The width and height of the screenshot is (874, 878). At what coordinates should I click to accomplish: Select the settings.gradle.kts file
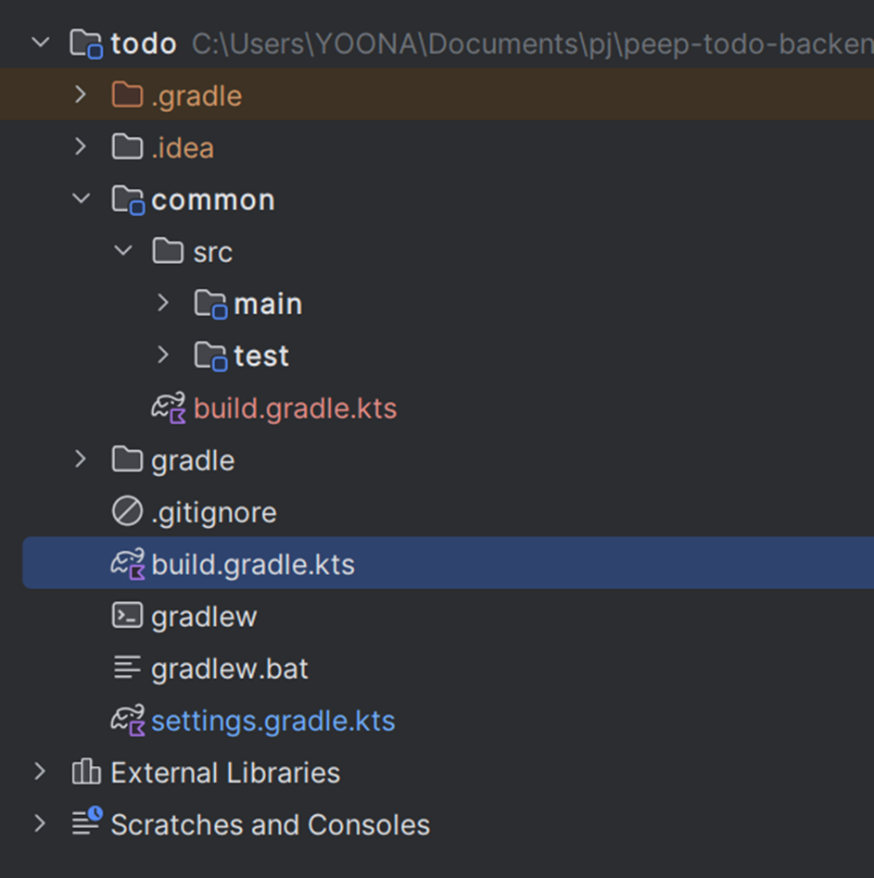(x=272, y=721)
